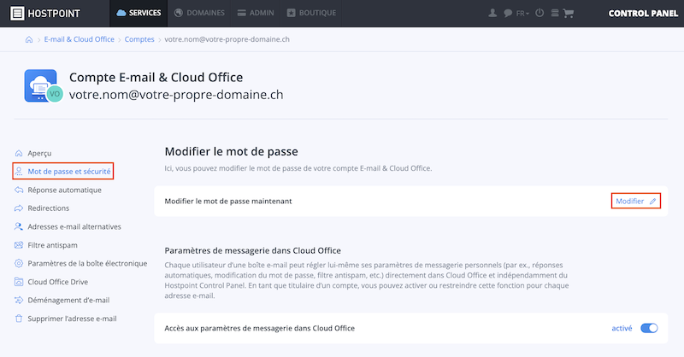
Task: Open Aperçu in sidebar
Action: pyautogui.click(x=39, y=153)
